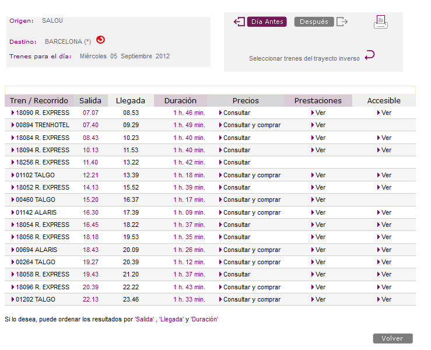Click the previous day exit arrow icon

click(239, 22)
